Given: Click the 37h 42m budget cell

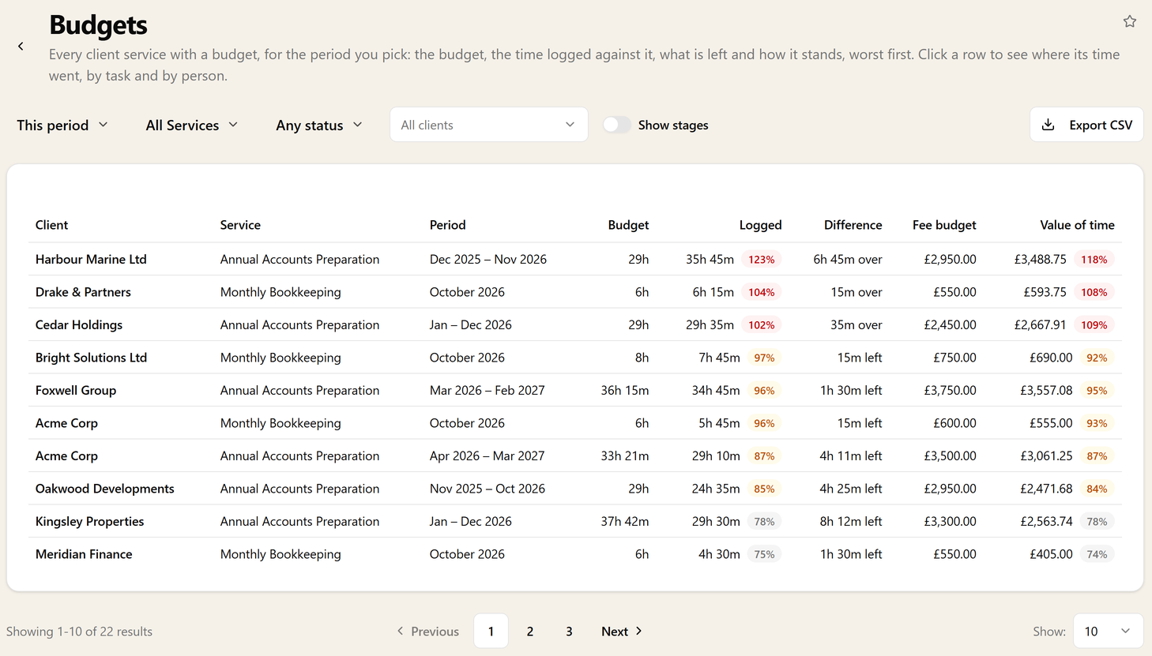Looking at the screenshot, I should pos(625,521).
